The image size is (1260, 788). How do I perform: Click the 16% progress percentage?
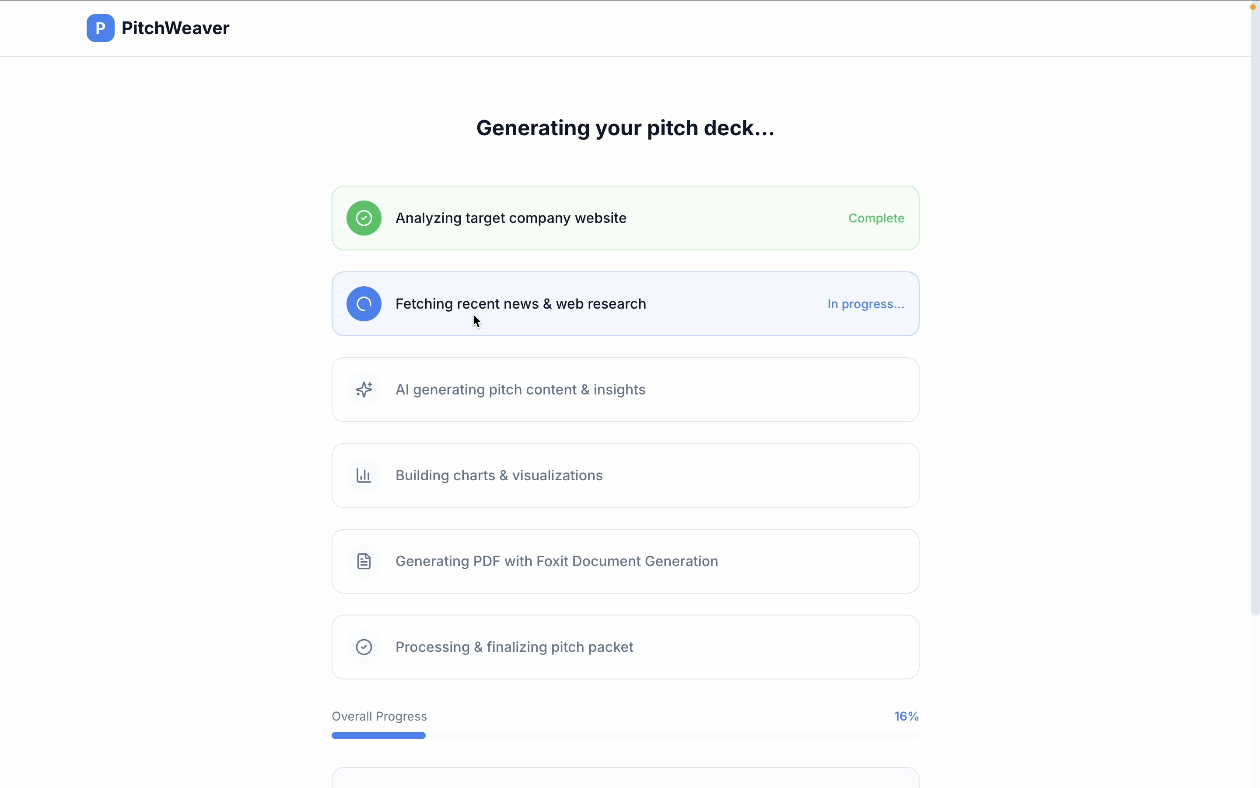pyautogui.click(x=906, y=716)
